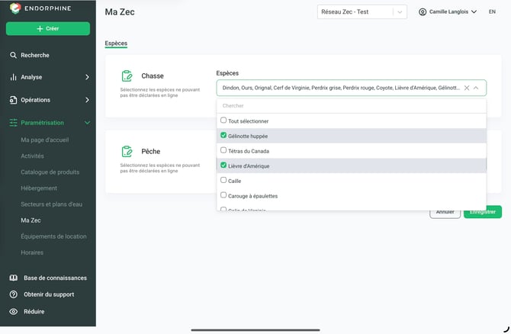Screen dimensions: 511x334
Task: Clear selected species with X icon
Action: (467, 88)
